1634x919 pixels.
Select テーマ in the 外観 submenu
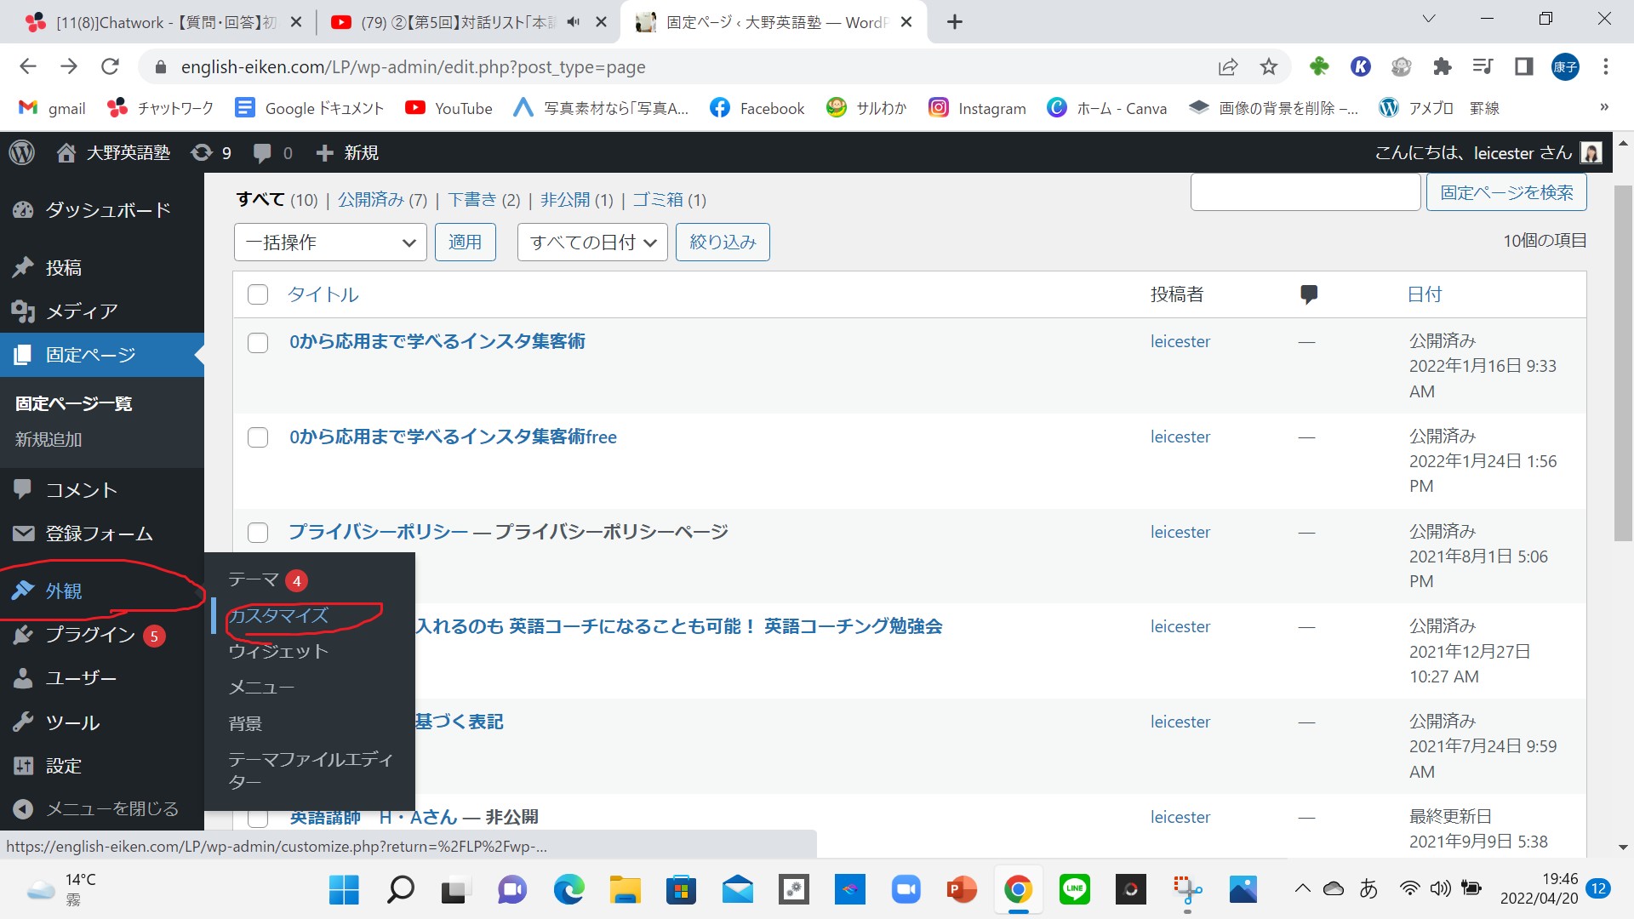[254, 579]
